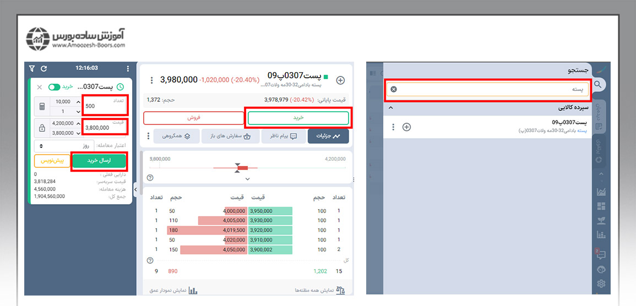Collapse the سپرده کالایی results section

pyautogui.click(x=390, y=107)
